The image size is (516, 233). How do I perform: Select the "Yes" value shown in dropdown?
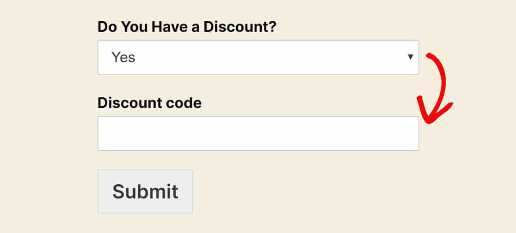[x=123, y=57]
